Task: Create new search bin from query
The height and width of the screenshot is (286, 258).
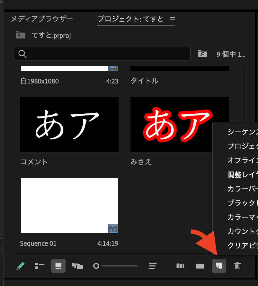Action: point(203,54)
